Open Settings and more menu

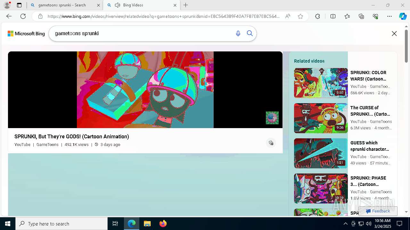click(x=389, y=16)
